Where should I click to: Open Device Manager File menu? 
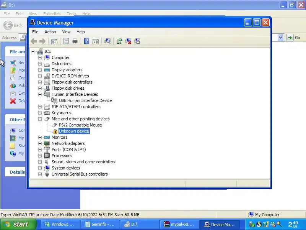35,32
